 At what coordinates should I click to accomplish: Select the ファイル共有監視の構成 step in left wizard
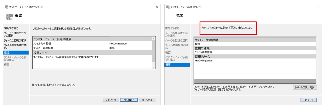point(15,47)
